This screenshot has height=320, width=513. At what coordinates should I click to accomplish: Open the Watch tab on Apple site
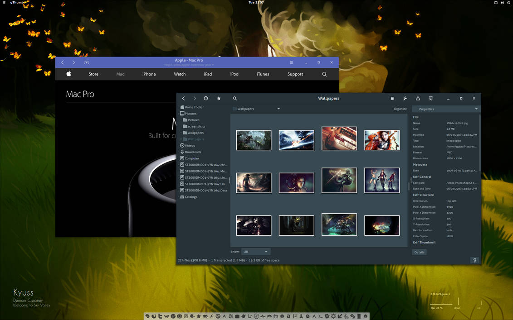pos(180,74)
